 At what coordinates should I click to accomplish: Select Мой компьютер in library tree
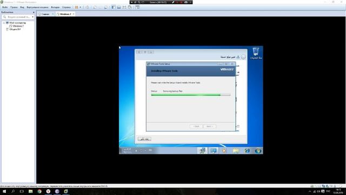pyautogui.click(x=17, y=23)
